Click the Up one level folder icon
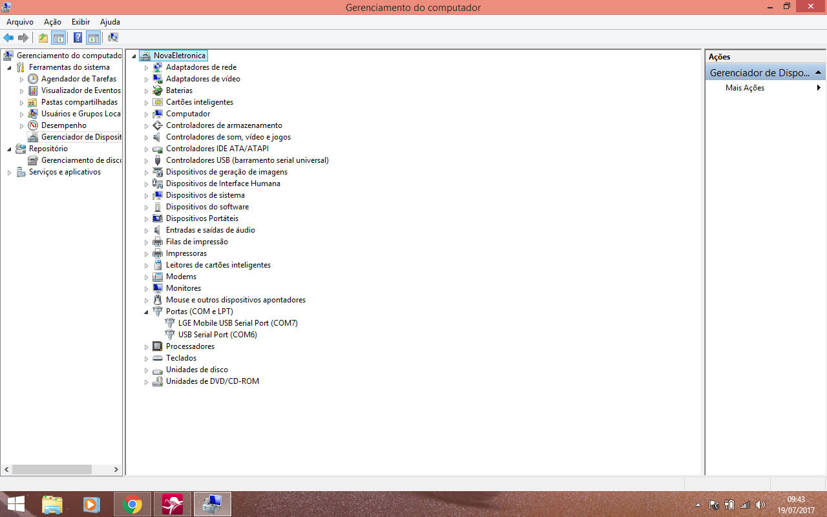827x517 pixels. [x=43, y=37]
